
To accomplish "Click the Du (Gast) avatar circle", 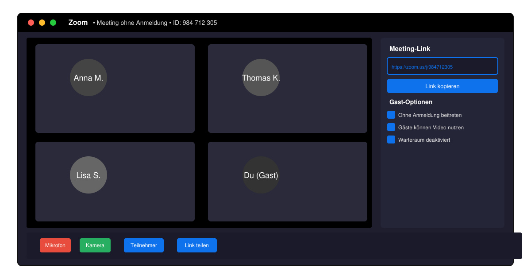I will [x=261, y=175].
